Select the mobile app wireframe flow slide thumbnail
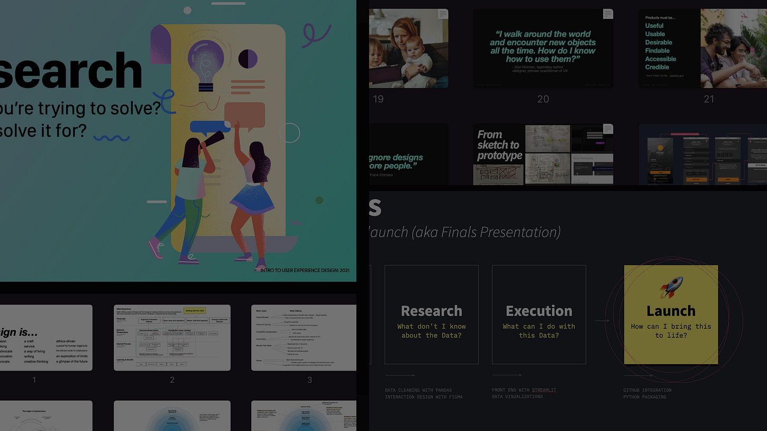 703,155
